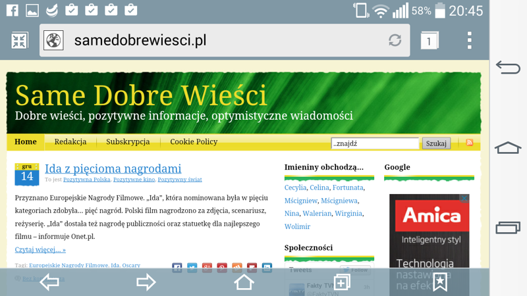The width and height of the screenshot is (527, 296).
Task: Click the orange RSS feed icon
Action: tap(469, 143)
